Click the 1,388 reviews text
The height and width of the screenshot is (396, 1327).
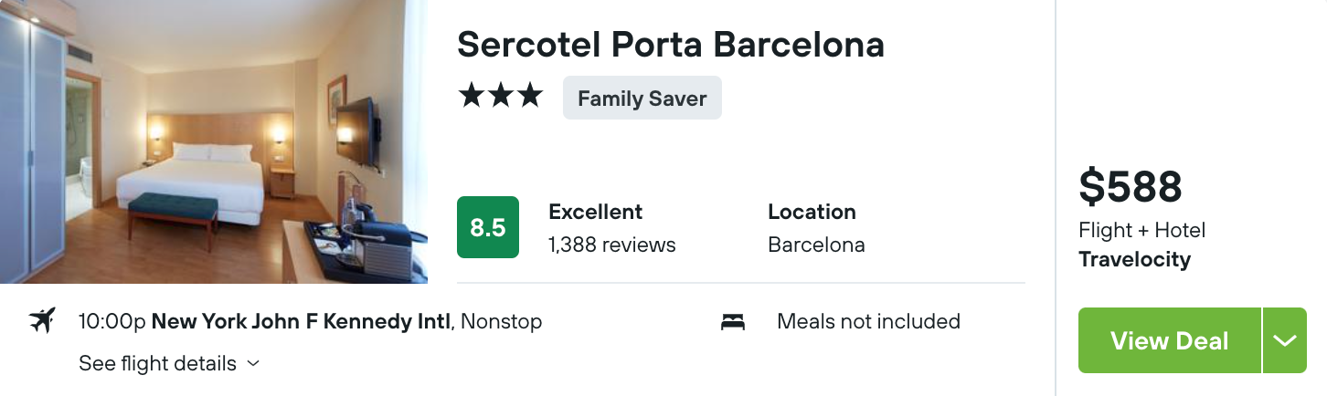pos(612,245)
